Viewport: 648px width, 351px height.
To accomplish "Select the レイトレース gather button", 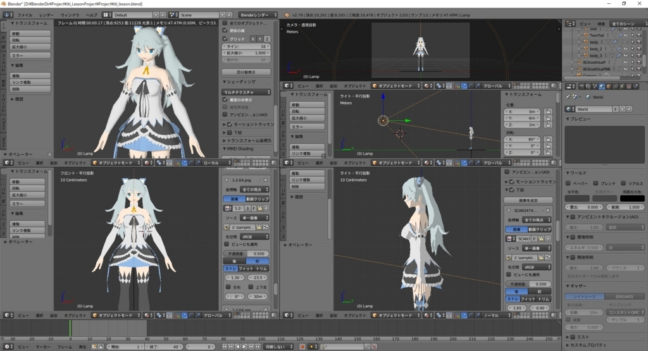I will point(584,296).
